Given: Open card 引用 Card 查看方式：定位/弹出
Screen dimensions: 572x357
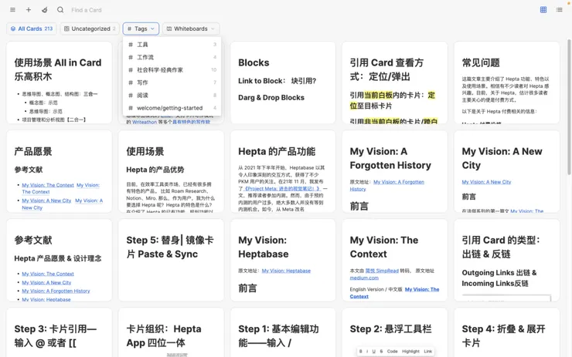Looking at the screenshot, I should (395, 83).
